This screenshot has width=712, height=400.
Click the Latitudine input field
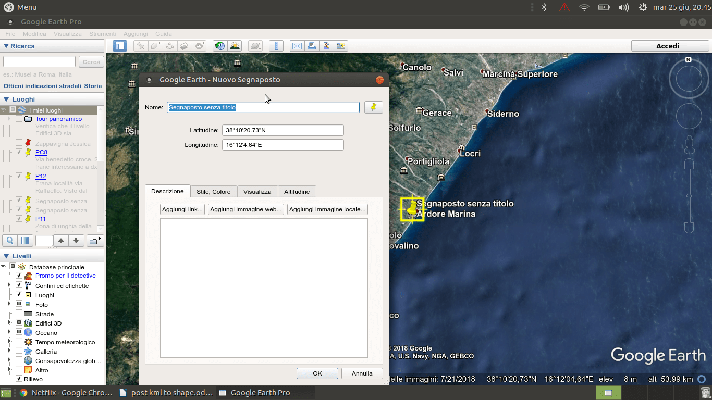click(283, 130)
